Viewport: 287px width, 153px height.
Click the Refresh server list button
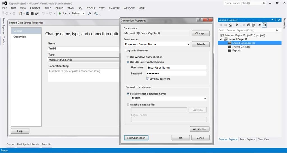201,44
